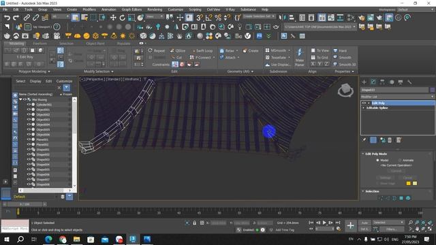This screenshot has height=245, width=436.
Task: Open the Modifier List dropdown
Action: click(x=397, y=97)
